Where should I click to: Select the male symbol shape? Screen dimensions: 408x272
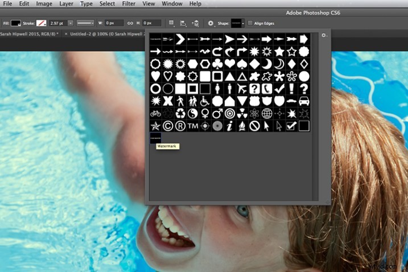pyautogui.click(x=217, y=114)
